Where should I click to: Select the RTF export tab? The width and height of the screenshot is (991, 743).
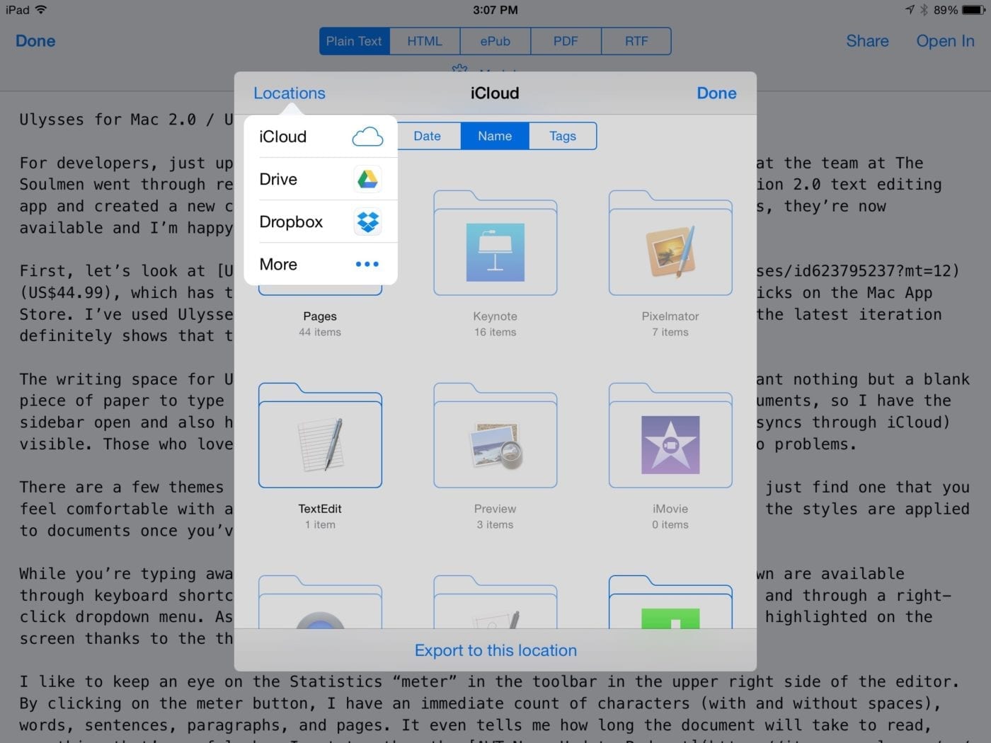click(636, 41)
